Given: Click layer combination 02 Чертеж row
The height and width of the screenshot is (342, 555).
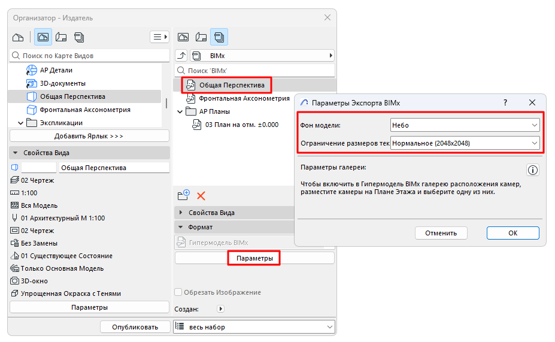Looking at the screenshot, I should (x=32, y=180).
